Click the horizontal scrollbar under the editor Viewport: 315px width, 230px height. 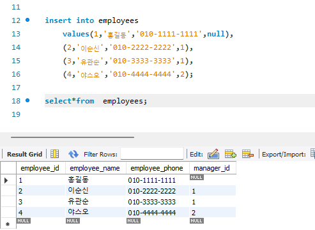tap(72, 137)
